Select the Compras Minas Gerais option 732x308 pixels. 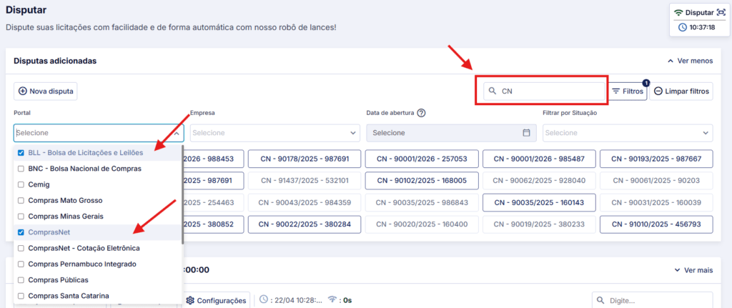tap(66, 216)
